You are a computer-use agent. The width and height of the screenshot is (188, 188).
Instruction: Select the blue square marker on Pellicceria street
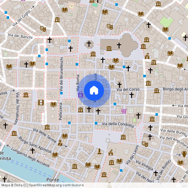[x=61, y=93]
